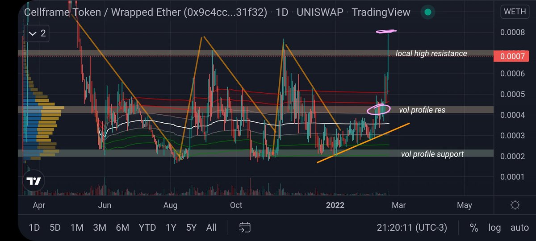
Task: Click the green market status indicator
Action: pos(427,12)
